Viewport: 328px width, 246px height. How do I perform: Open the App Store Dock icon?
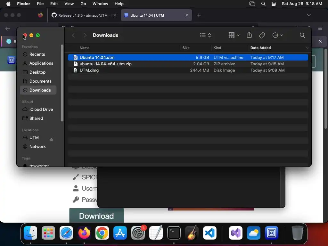click(x=120, y=233)
